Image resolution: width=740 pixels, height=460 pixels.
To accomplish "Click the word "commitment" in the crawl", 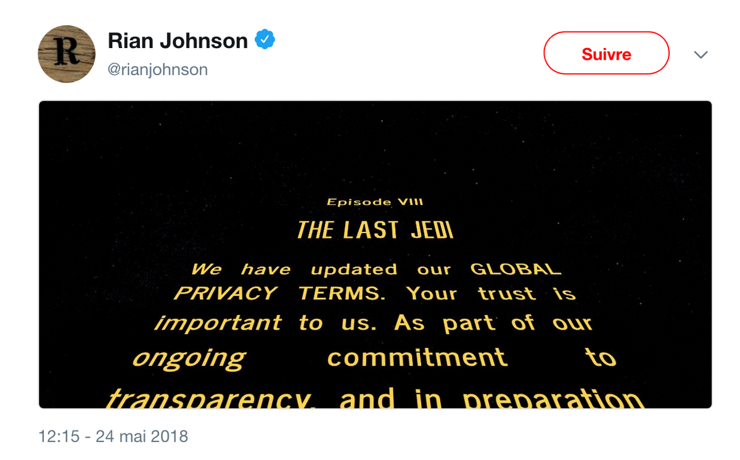I will [417, 358].
